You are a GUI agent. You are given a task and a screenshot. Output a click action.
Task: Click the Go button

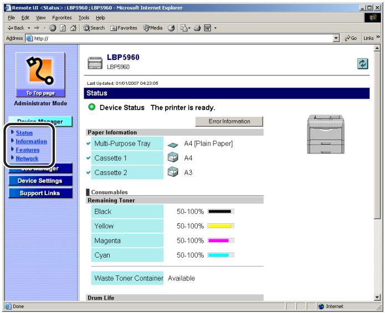click(x=351, y=38)
